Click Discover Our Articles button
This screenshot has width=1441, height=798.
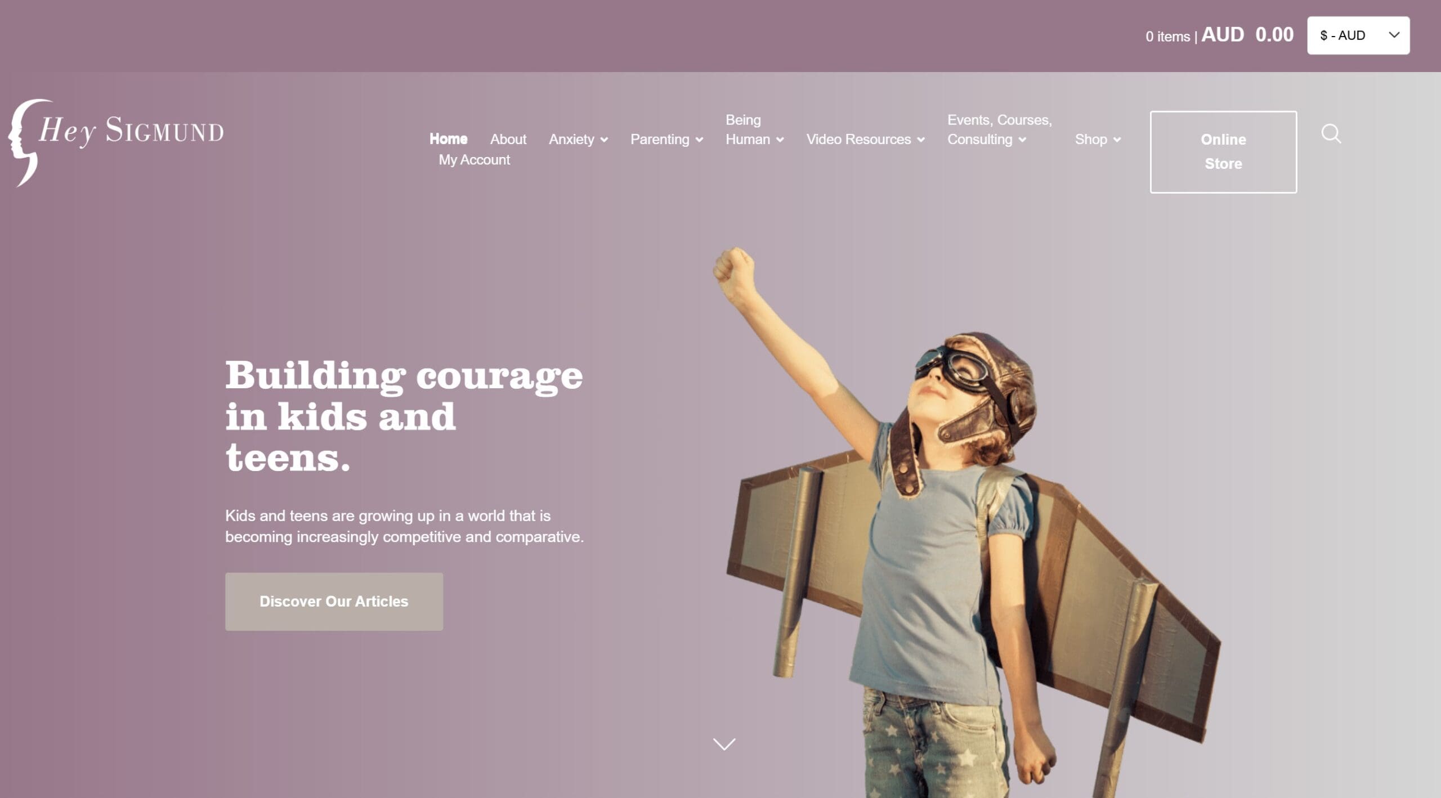[x=334, y=601]
